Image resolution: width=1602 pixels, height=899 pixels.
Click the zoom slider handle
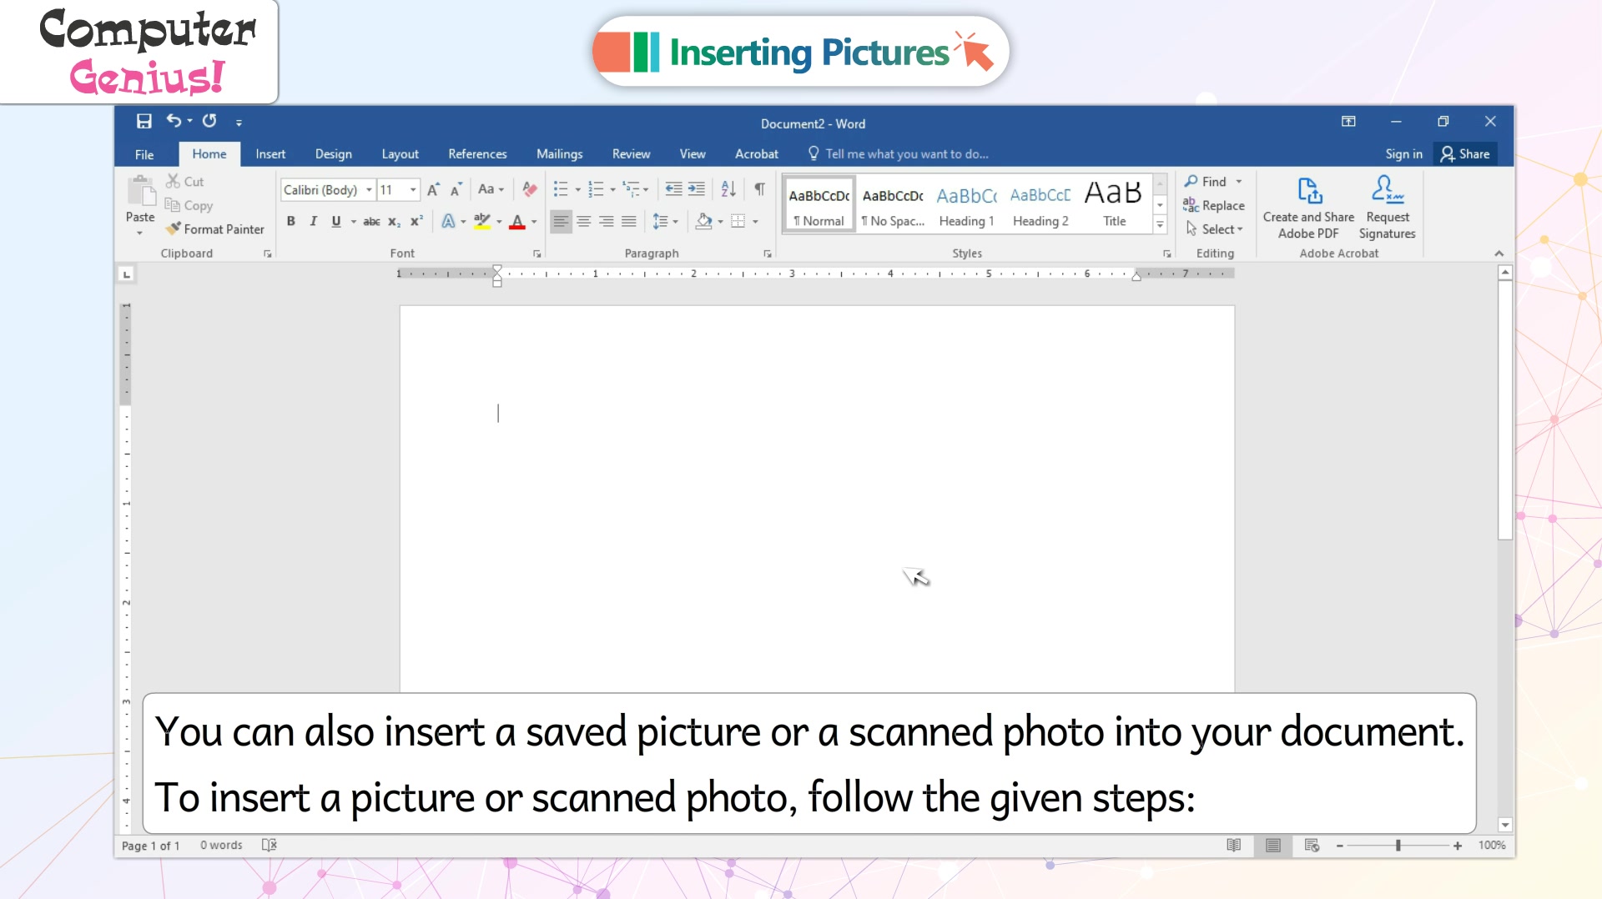(x=1398, y=846)
